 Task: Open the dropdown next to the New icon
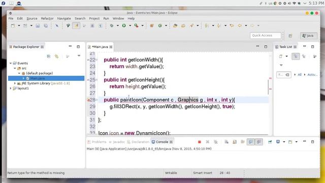click(19, 26)
